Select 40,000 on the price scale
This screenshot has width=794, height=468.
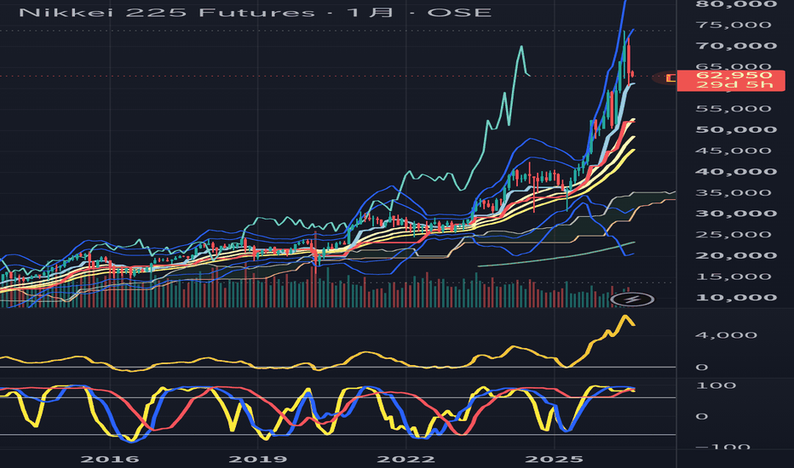pyautogui.click(x=736, y=172)
